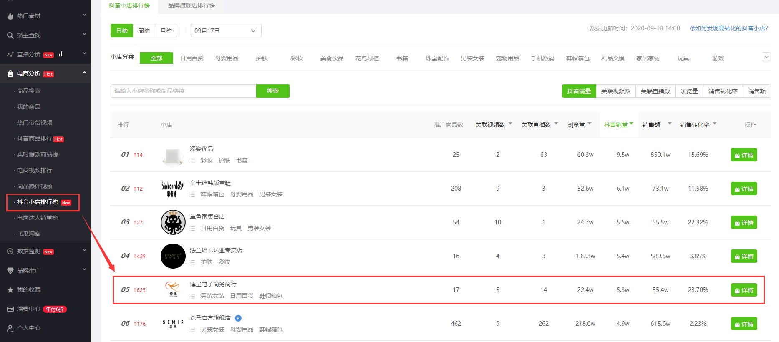Open the 抖音小店排行榜 tab
The width and height of the screenshot is (779, 342).
(x=129, y=6)
